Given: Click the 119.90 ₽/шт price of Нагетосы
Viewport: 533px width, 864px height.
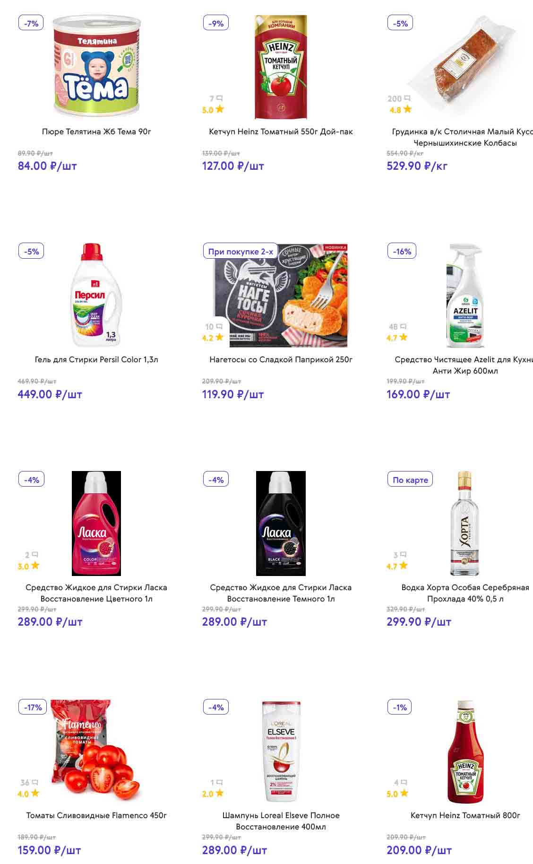Looking at the screenshot, I should (233, 394).
